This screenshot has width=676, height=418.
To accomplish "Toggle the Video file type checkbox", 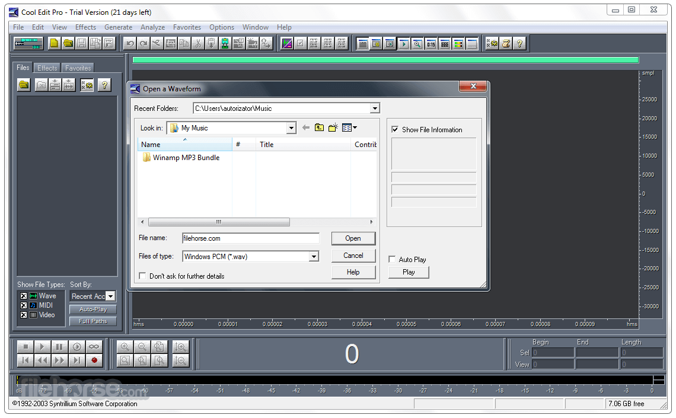I will (24, 315).
